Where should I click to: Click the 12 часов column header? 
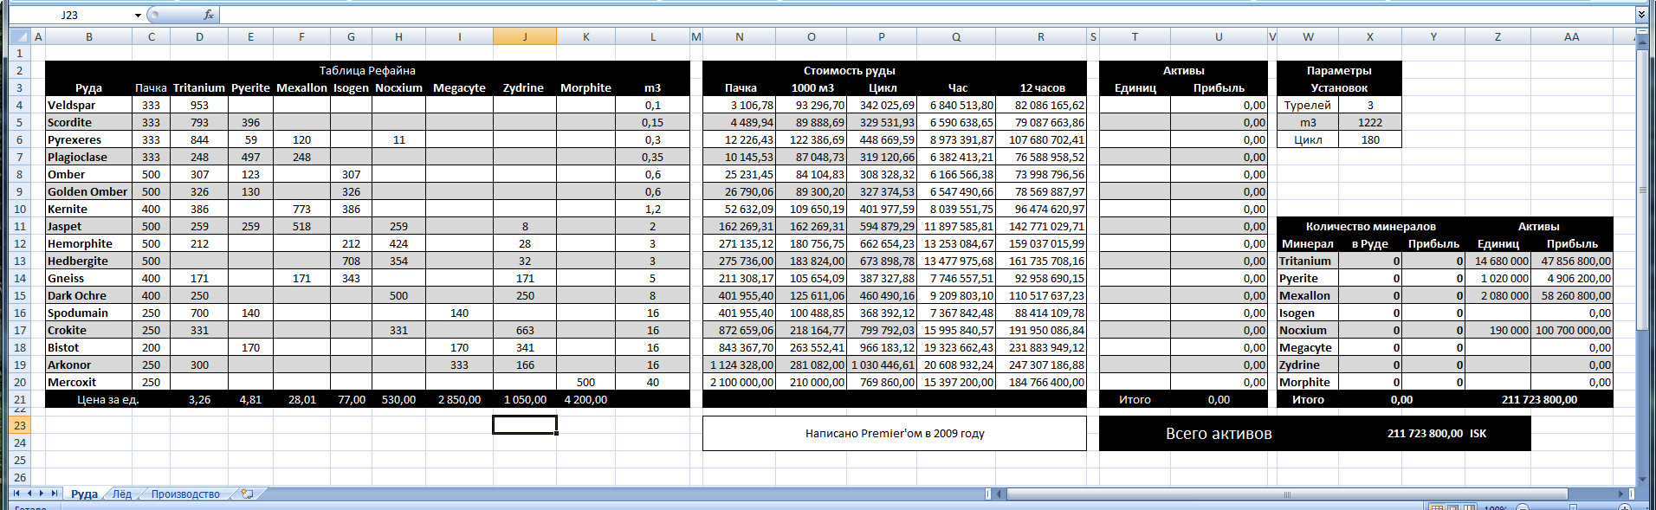point(1042,87)
